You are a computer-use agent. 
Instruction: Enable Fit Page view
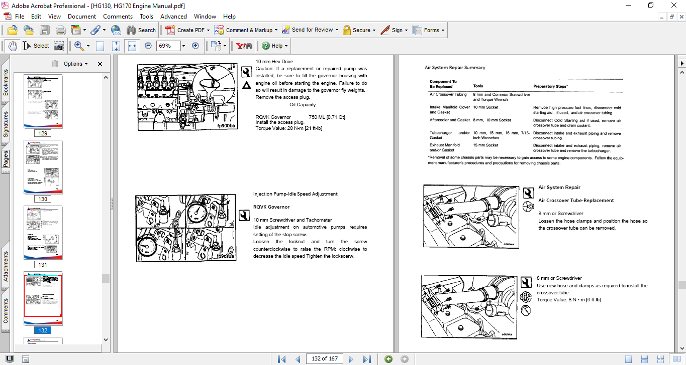click(116, 45)
